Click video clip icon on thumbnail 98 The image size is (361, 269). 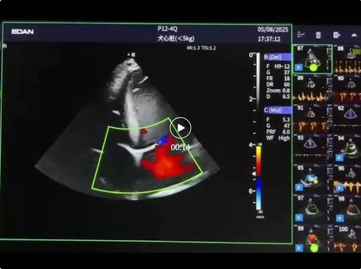click(339, 218)
